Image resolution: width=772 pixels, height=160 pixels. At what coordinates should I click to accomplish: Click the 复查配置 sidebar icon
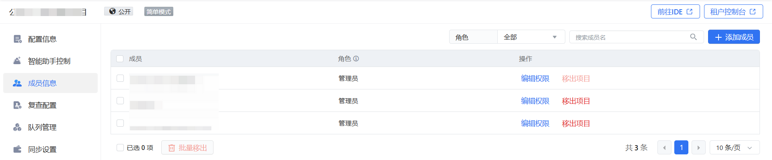[17, 105]
